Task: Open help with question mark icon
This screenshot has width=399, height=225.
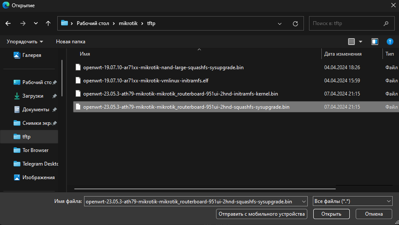Action: point(390,42)
